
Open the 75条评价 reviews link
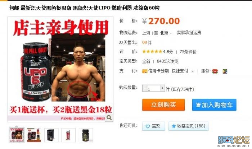click(x=188, y=52)
